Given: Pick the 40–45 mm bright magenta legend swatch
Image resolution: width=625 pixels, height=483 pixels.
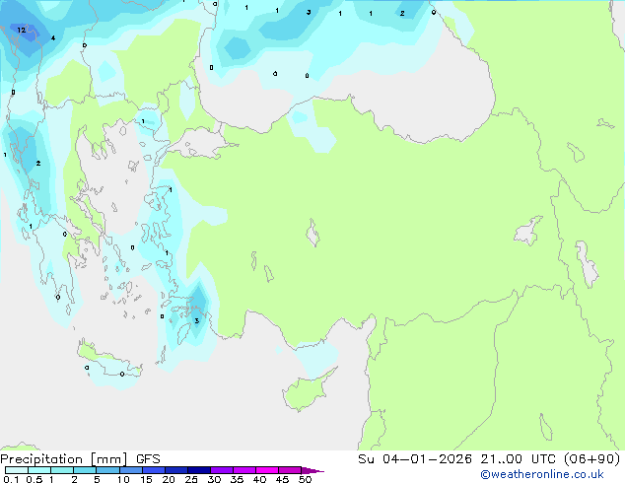Looking at the screenshot, I should point(267,470).
